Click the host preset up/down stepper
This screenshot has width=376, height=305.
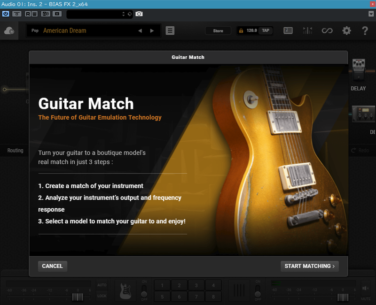click(x=124, y=14)
